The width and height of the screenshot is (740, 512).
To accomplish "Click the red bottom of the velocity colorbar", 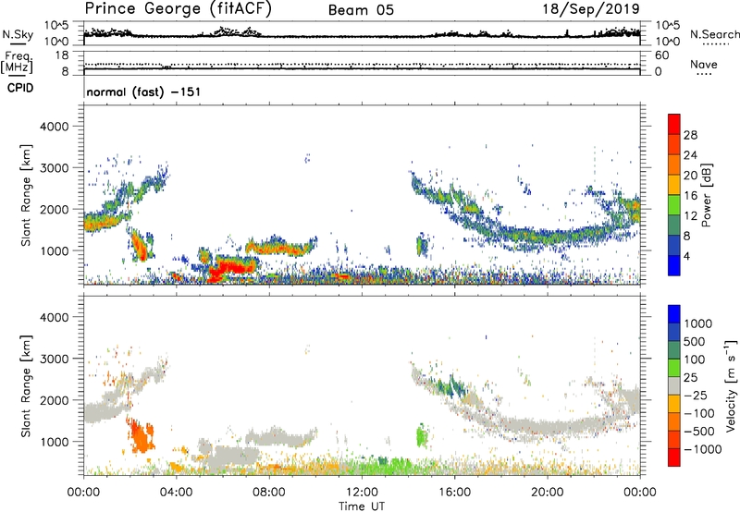I will click(x=674, y=457).
